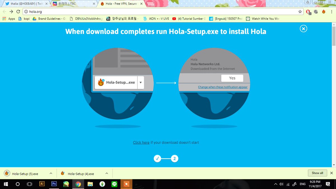Open the kopi bookmark
This screenshot has height=189, width=336.
[x=24, y=19]
